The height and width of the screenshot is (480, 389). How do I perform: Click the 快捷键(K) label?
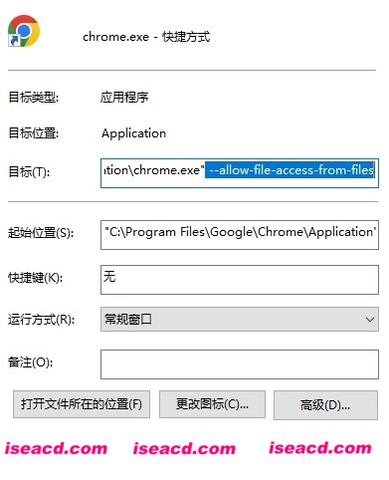tap(35, 278)
